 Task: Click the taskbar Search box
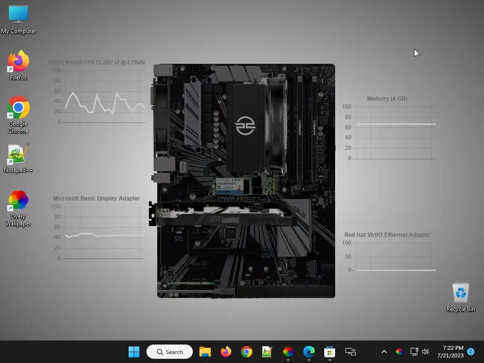click(170, 352)
